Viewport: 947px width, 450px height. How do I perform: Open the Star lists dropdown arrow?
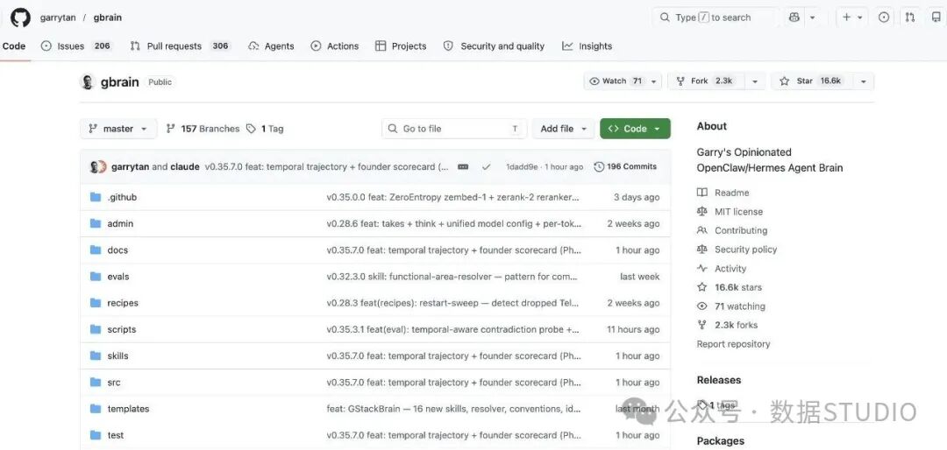(x=864, y=81)
